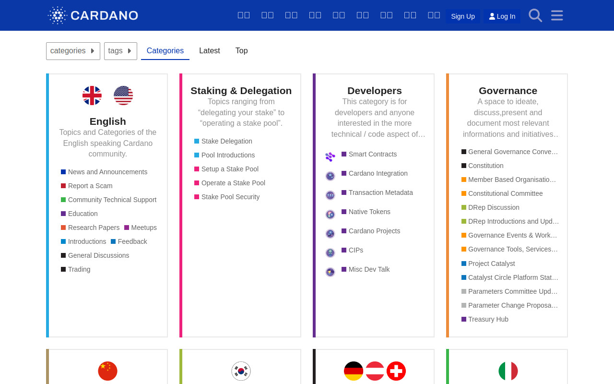The height and width of the screenshot is (384, 614).
Task: Click the Log In button
Action: 502,16
